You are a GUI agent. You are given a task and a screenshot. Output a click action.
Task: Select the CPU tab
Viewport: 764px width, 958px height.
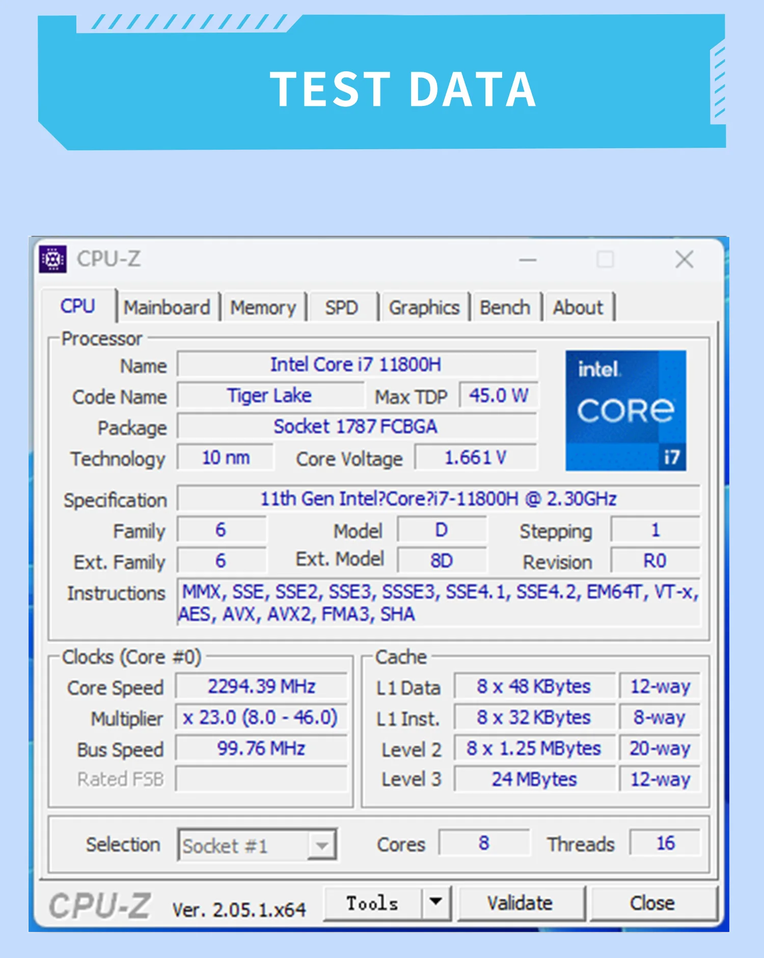click(78, 307)
